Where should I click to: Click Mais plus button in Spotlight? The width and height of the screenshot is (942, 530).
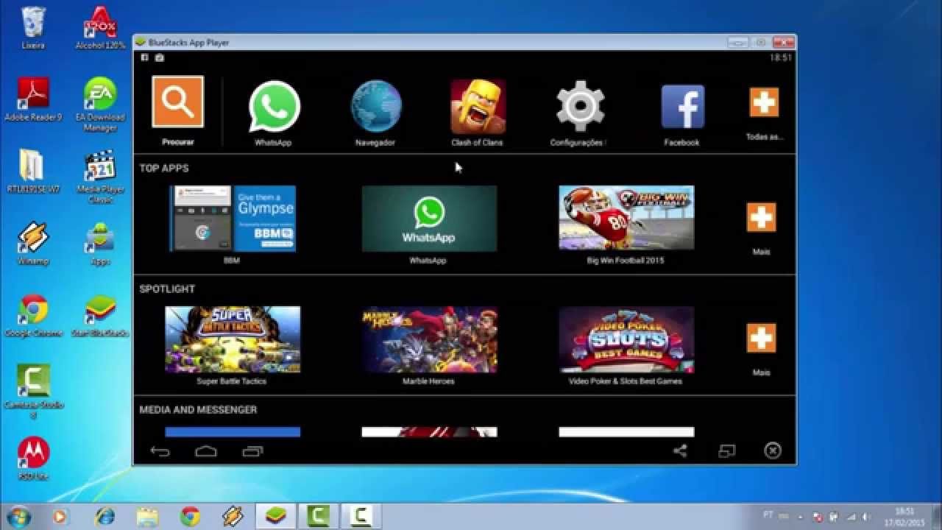761,338
